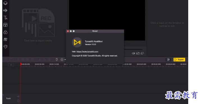Open the stacked-layers panel in the sidebar
The height and width of the screenshot is (104, 200).
[5, 3]
